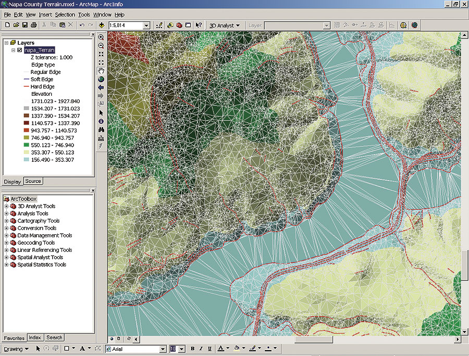Uncheck the napa_Terrain layer checkbox

[20, 50]
